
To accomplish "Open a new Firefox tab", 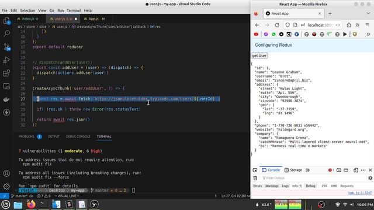I will tap(330, 13).
